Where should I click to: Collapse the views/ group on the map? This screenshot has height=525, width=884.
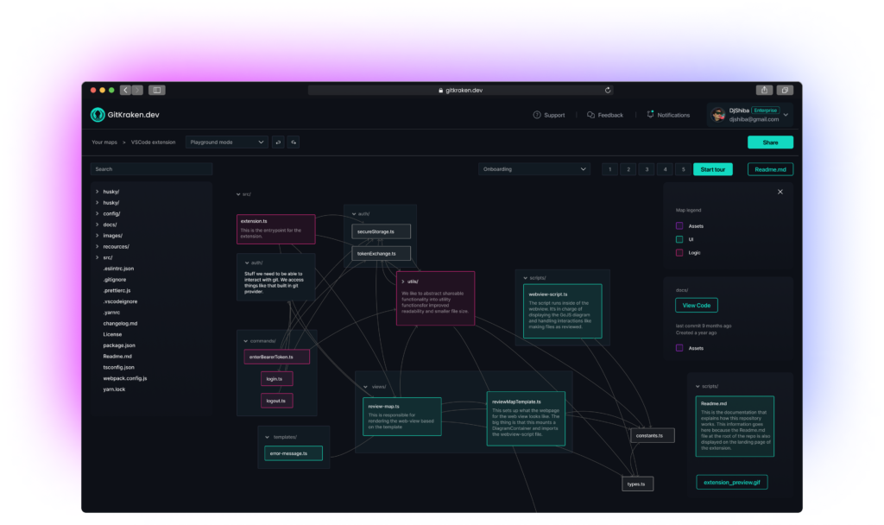[x=365, y=387]
